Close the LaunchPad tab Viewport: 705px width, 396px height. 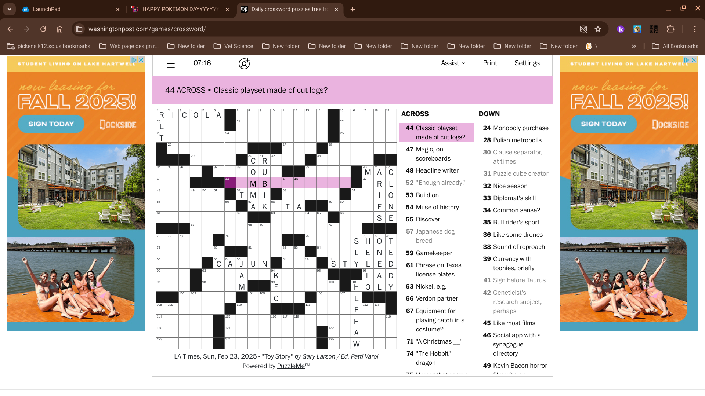(118, 10)
